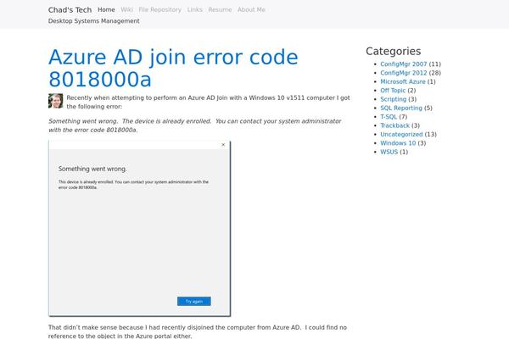Open the error dialog screenshot image
The height and width of the screenshot is (339, 509).
[140, 228]
